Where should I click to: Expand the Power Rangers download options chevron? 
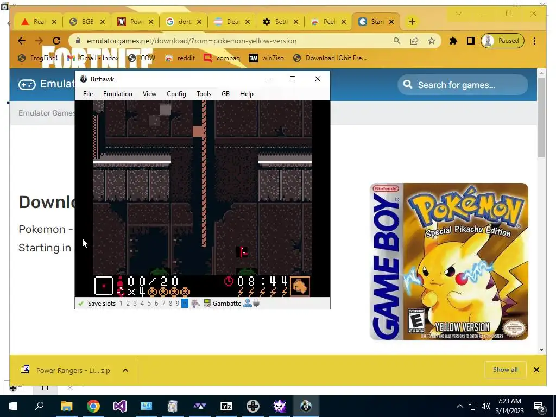coord(125,370)
